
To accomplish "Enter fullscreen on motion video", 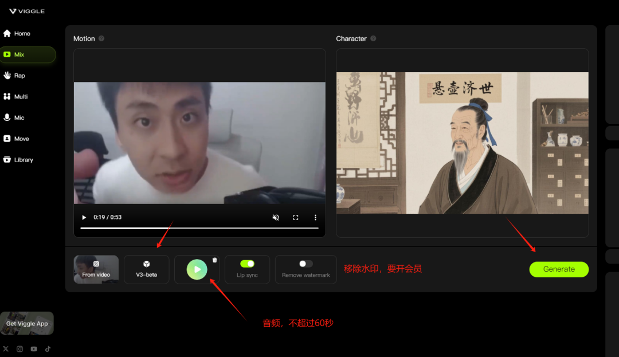I will pyautogui.click(x=296, y=218).
